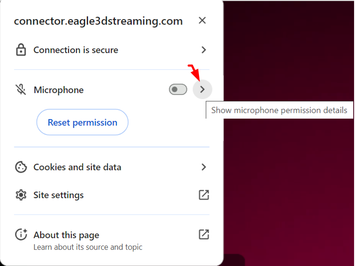355x266 pixels.
Task: Click external-link icon next to About this page
Action: click(204, 234)
